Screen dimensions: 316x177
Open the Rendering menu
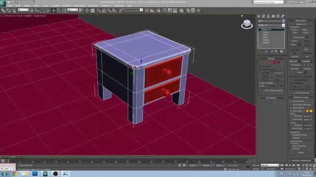click(92, 5)
